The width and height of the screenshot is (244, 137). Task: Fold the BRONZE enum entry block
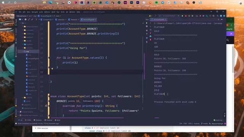tap(49, 101)
